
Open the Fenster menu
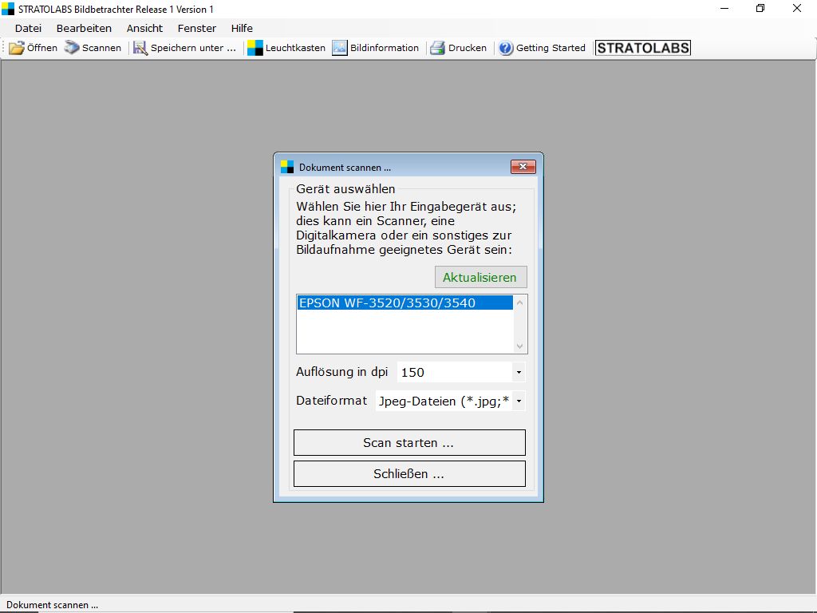pyautogui.click(x=197, y=28)
